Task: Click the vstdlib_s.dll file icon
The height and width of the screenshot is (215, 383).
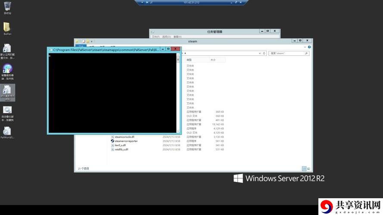Action: click(112, 149)
